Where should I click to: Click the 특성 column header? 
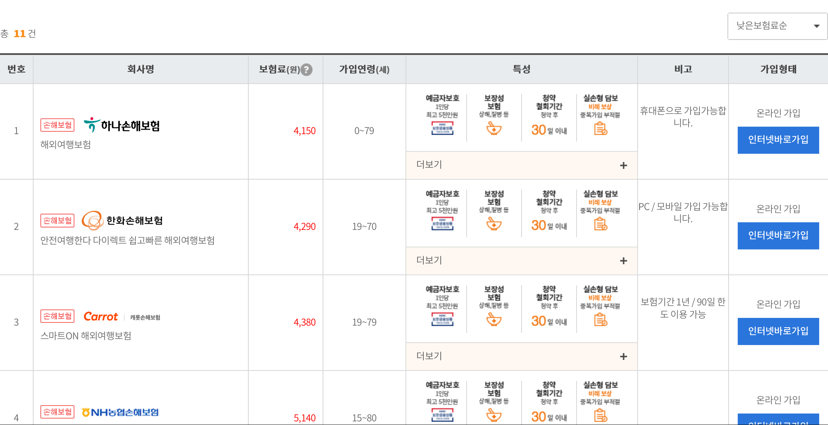(x=522, y=69)
